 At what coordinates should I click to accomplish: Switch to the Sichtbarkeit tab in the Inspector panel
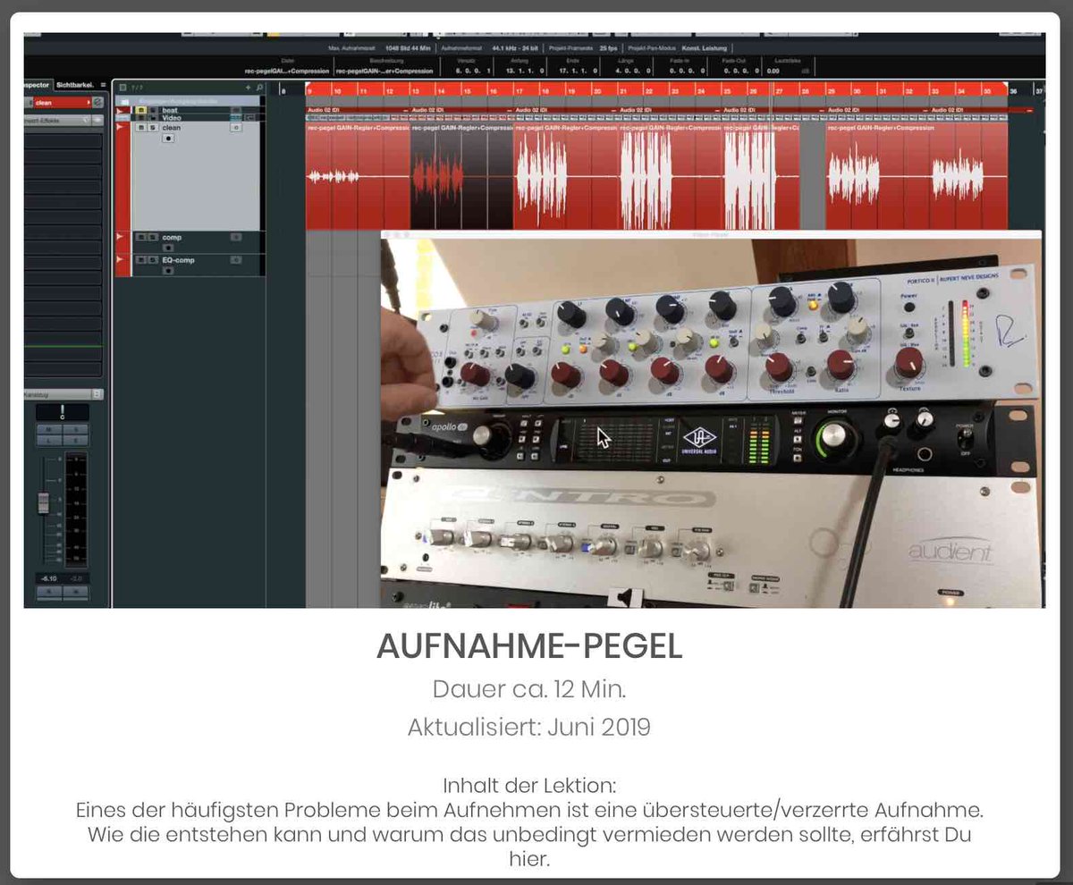click(x=75, y=85)
